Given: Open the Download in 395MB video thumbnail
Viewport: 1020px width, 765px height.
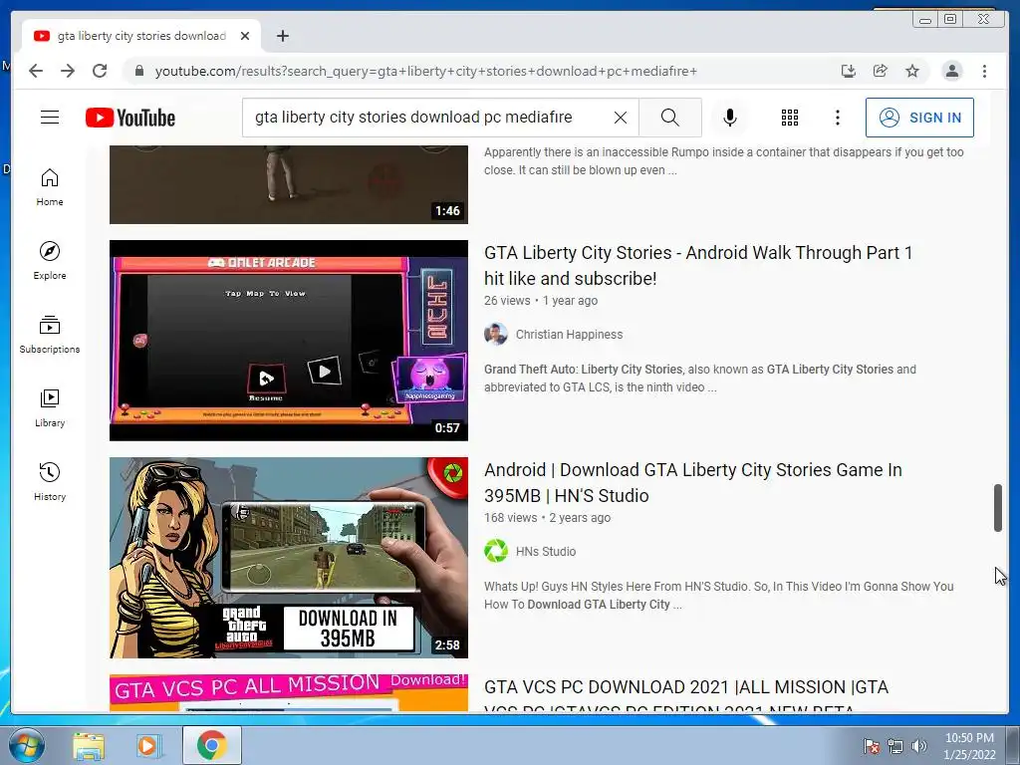Looking at the screenshot, I should pyautogui.click(x=288, y=558).
